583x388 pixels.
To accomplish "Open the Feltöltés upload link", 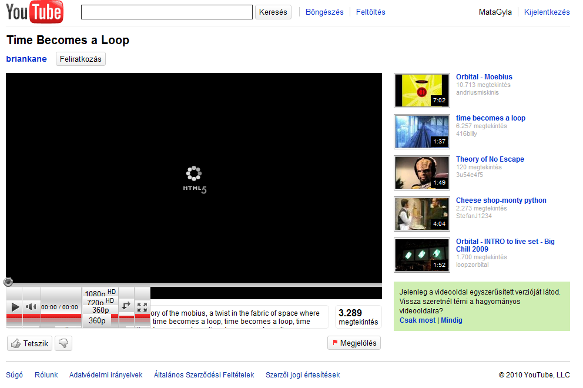I will click(x=370, y=12).
